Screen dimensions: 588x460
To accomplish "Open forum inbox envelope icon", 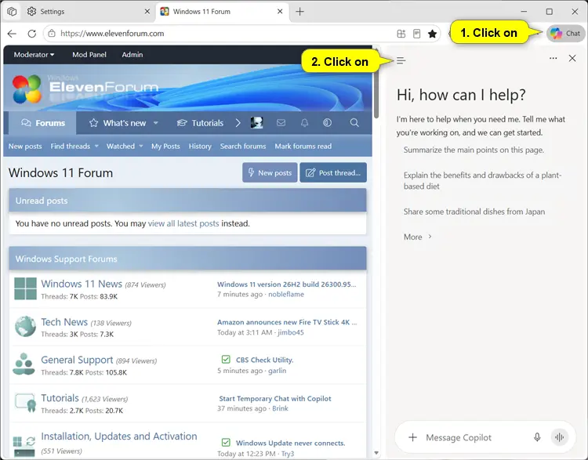I will [x=281, y=123].
